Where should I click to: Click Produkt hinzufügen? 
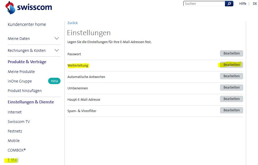[24, 90]
